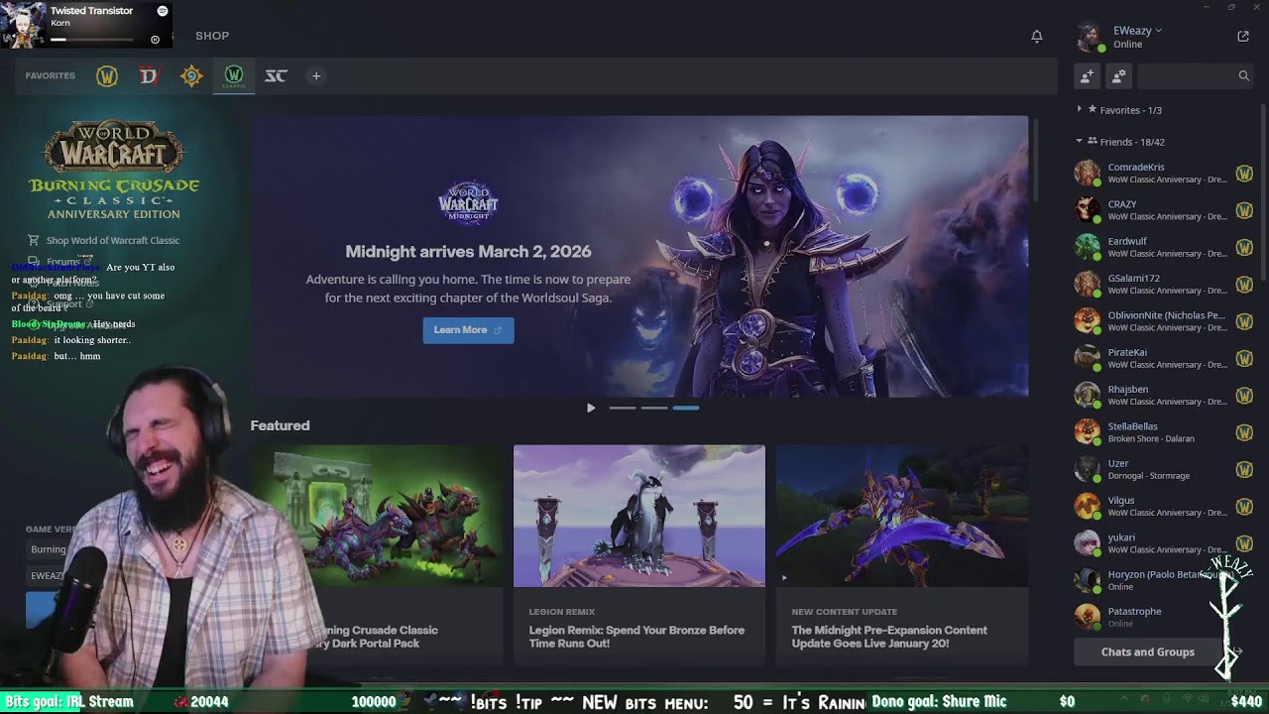
Task: Click the cart icon beside Shop World of Warcraft Classic
Action: click(x=34, y=240)
